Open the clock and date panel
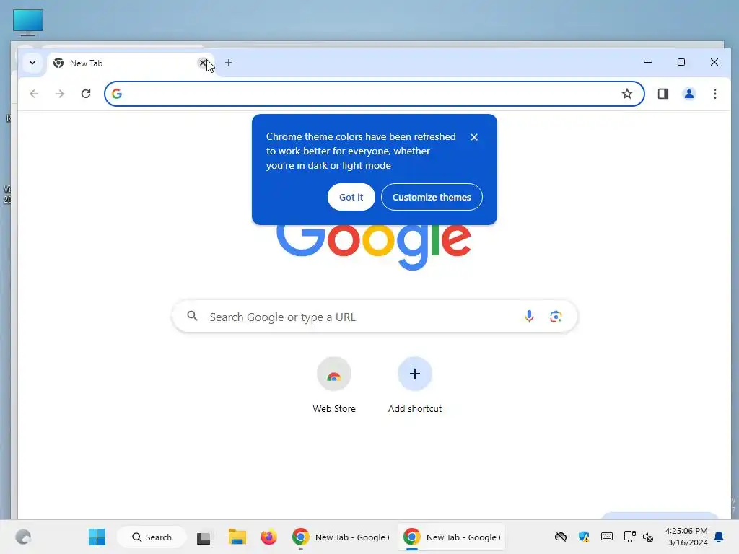The image size is (739, 554). coord(686,537)
